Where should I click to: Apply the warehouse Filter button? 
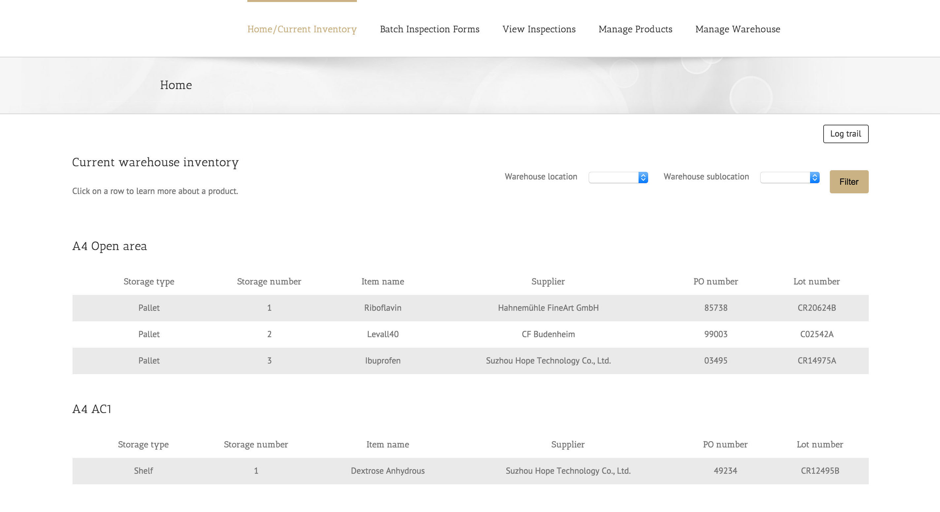pyautogui.click(x=849, y=182)
